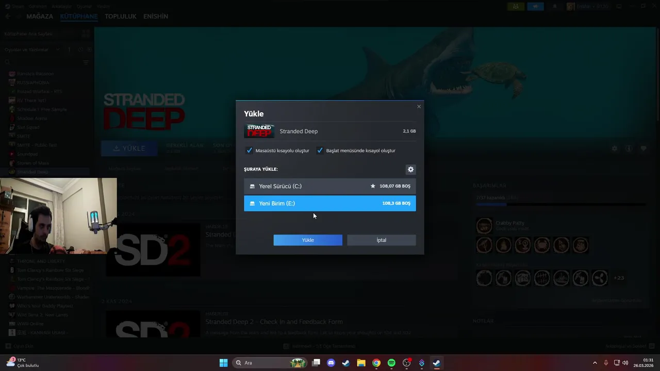660x371 pixels.
Task: Open Stranded Deep 2 Check In news post
Action: [x=274, y=322]
